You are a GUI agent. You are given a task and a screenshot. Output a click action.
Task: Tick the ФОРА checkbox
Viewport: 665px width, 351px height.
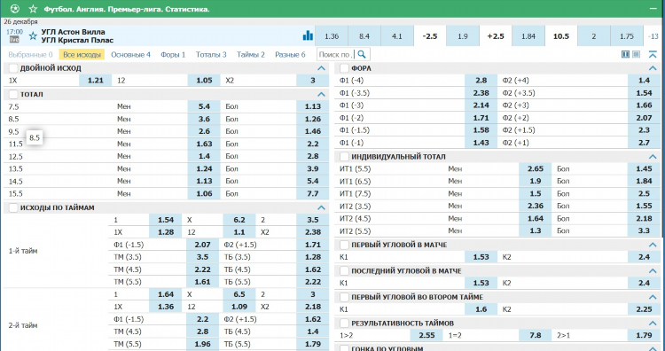(344, 68)
